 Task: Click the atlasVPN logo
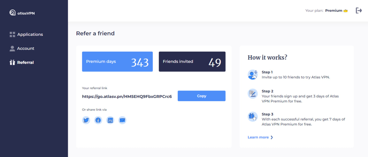coord(22,13)
